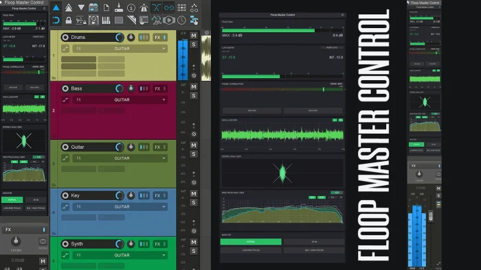
Task: Open automation curve icon on Drums track
Action: tap(65, 49)
